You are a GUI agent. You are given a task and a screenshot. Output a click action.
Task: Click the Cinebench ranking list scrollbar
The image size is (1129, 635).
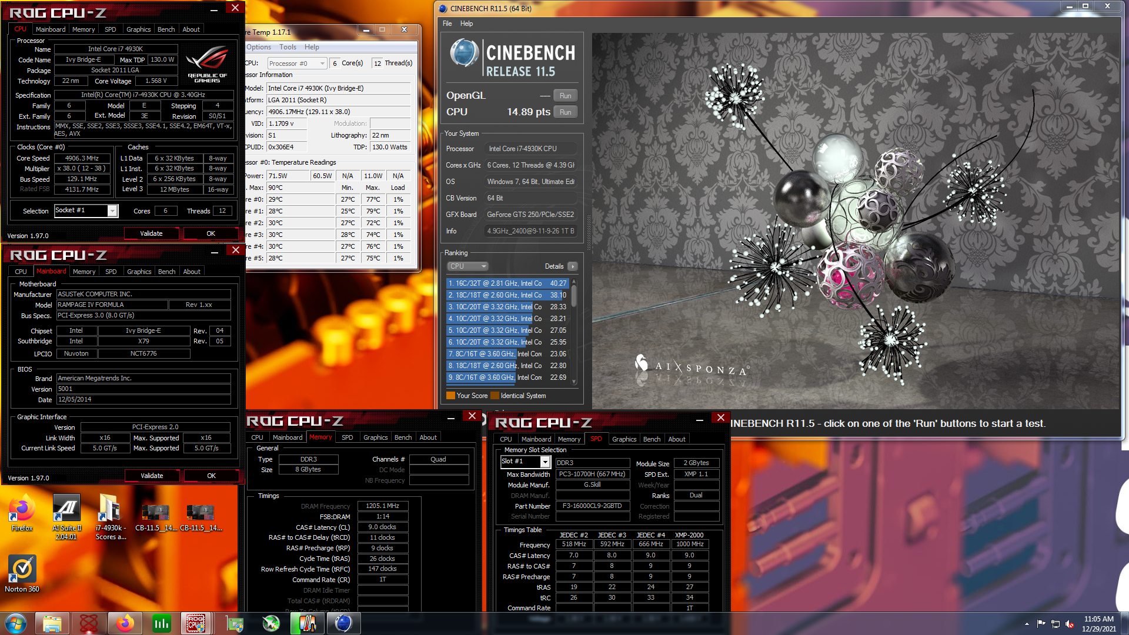pyautogui.click(x=574, y=331)
